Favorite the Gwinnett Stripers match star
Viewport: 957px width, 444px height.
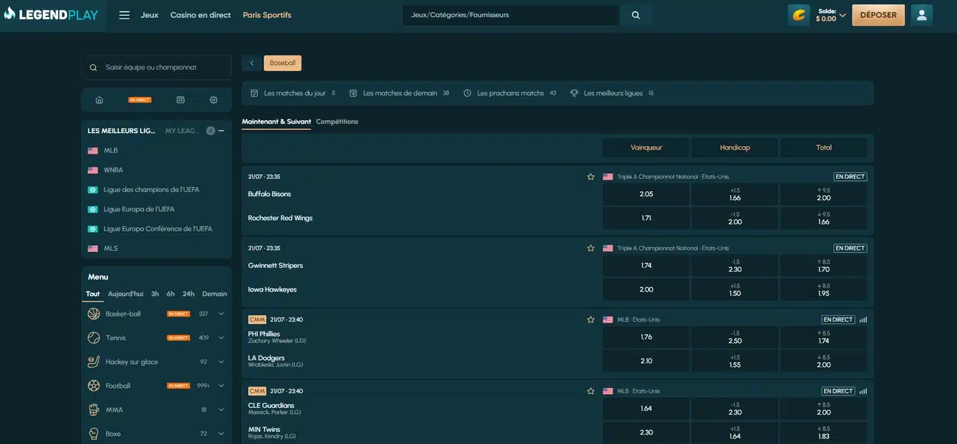click(591, 249)
